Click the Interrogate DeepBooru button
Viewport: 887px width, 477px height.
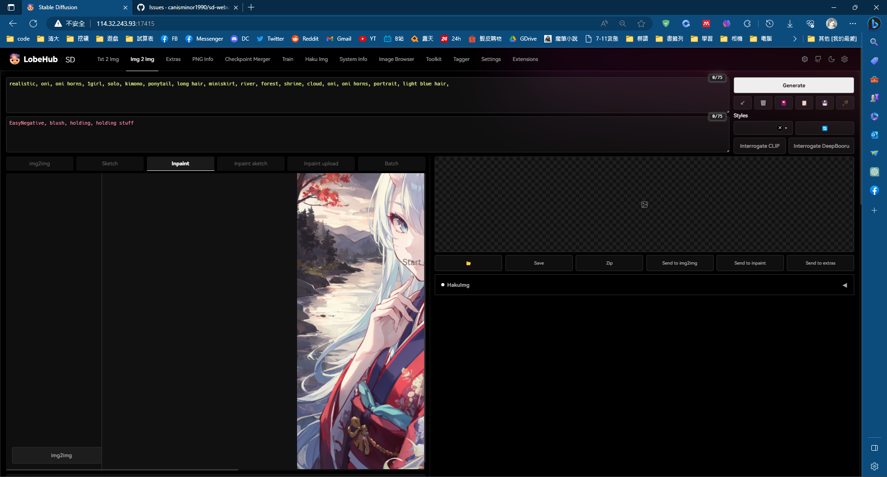(821, 145)
